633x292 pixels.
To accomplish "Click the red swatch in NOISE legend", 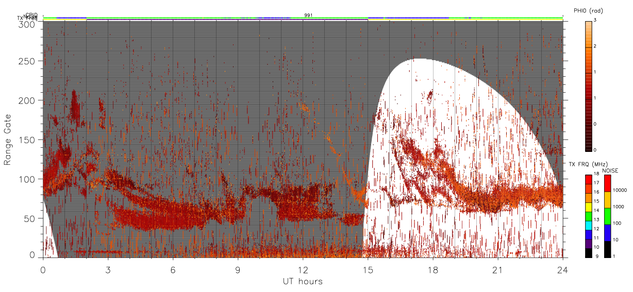I will (607, 183).
